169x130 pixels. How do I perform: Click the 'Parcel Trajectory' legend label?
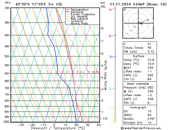point(83,14)
